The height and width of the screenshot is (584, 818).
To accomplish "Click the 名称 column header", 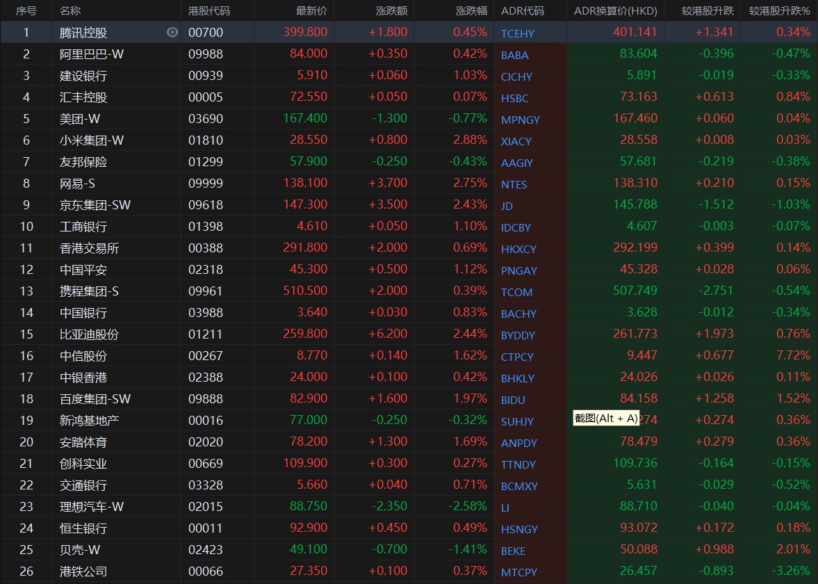I will [70, 11].
